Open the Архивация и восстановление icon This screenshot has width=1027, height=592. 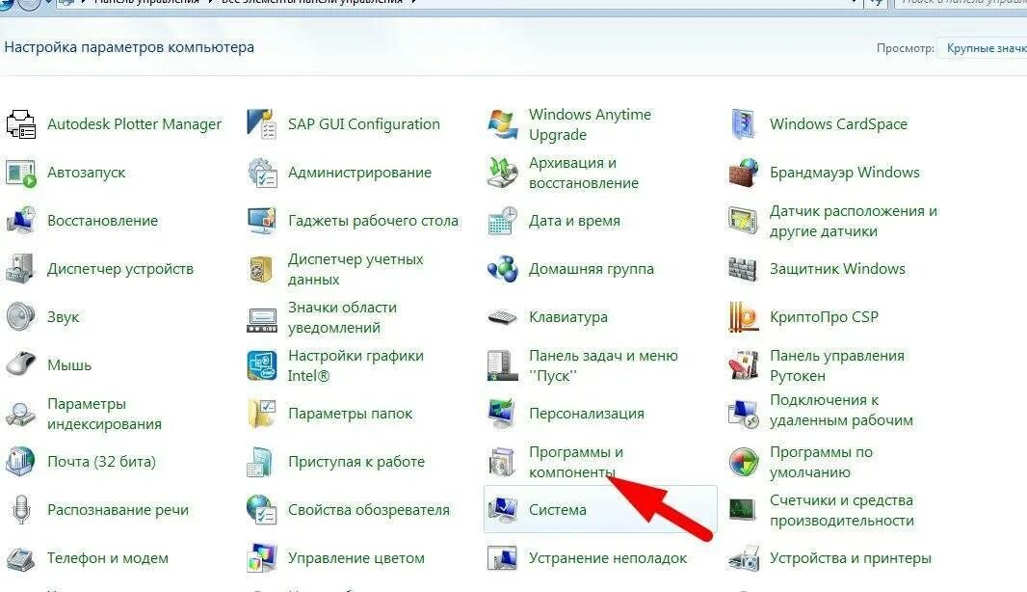(503, 173)
